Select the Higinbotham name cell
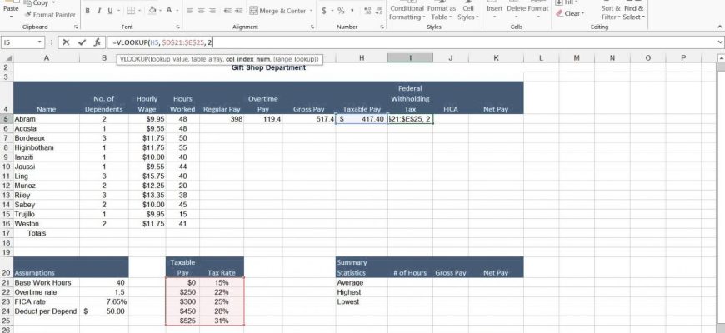The width and height of the screenshot is (725, 333). pos(46,147)
